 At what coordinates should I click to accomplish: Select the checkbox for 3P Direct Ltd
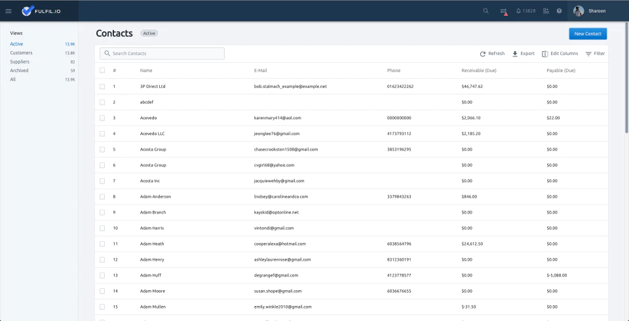(102, 86)
